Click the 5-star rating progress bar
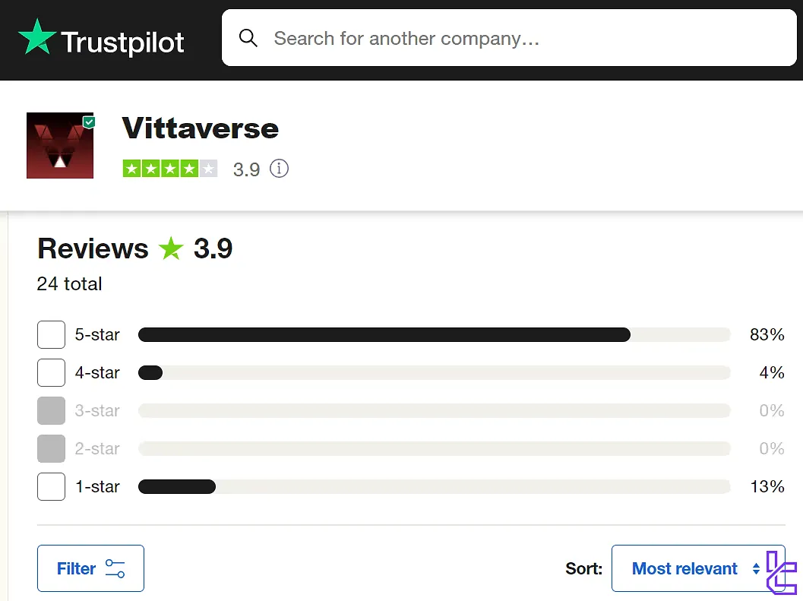The height and width of the screenshot is (601, 803). pos(433,334)
